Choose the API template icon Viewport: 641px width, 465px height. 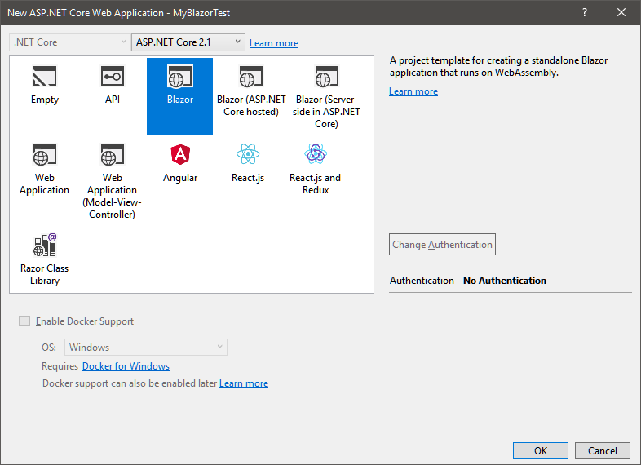point(113,77)
